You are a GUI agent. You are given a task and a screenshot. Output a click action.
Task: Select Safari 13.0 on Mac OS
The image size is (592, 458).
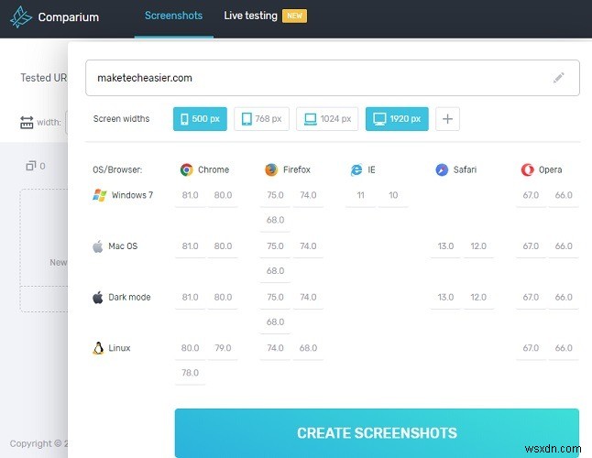445,246
